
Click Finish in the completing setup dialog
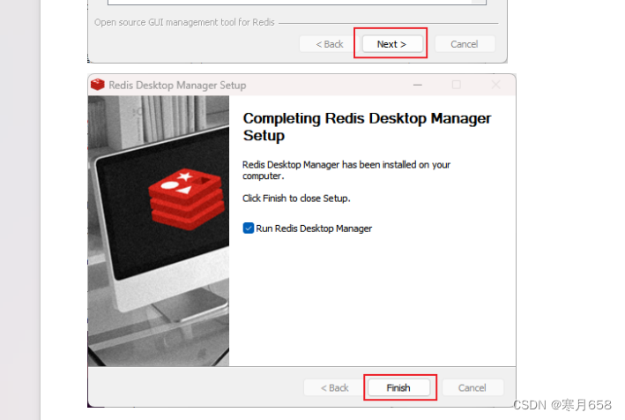tap(398, 387)
